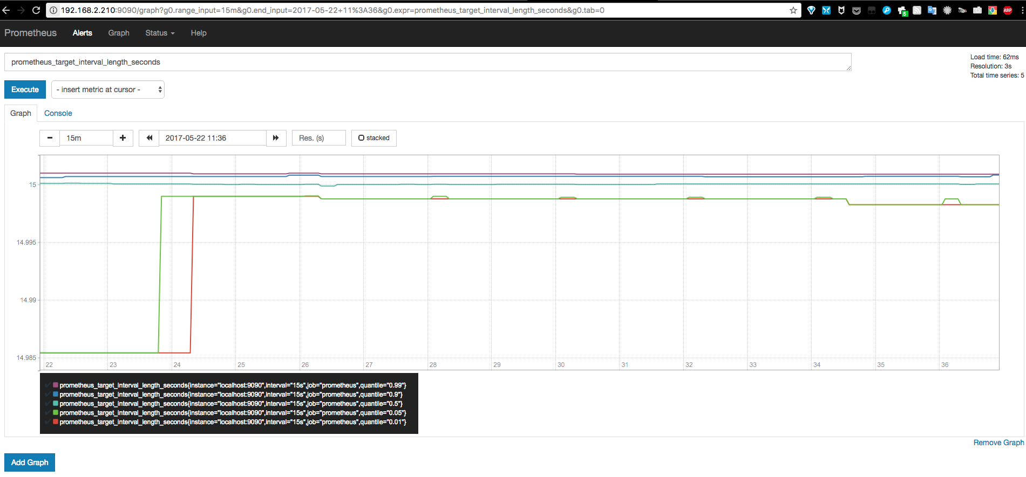Click the red quantile 0.01 color swatch

pyautogui.click(x=56, y=422)
